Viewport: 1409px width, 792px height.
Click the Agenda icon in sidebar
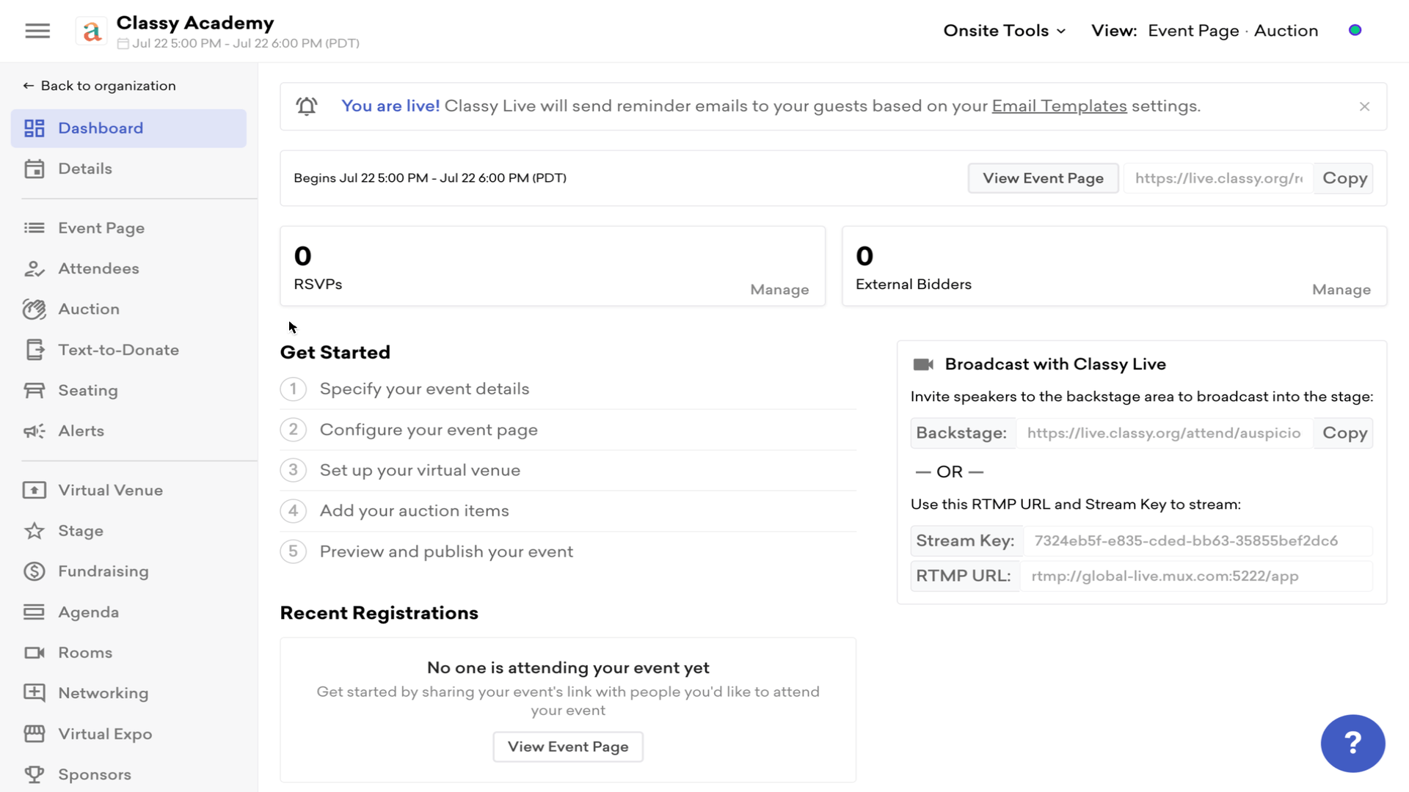(34, 612)
